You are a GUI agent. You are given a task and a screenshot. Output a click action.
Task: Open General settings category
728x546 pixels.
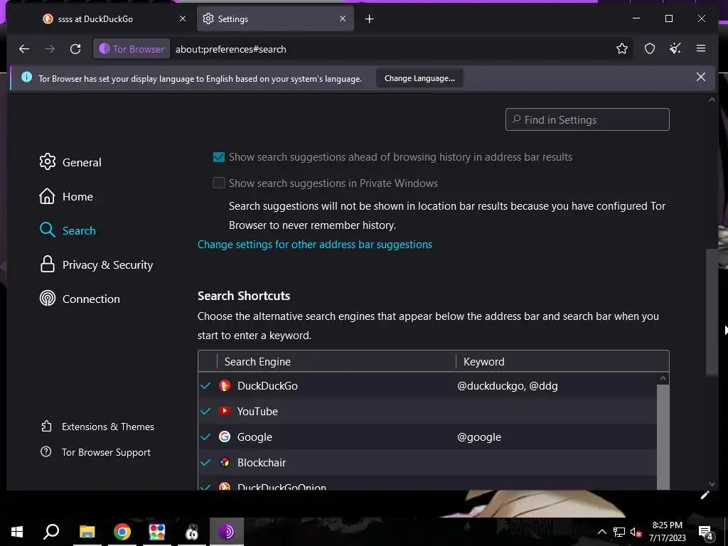coord(70,162)
